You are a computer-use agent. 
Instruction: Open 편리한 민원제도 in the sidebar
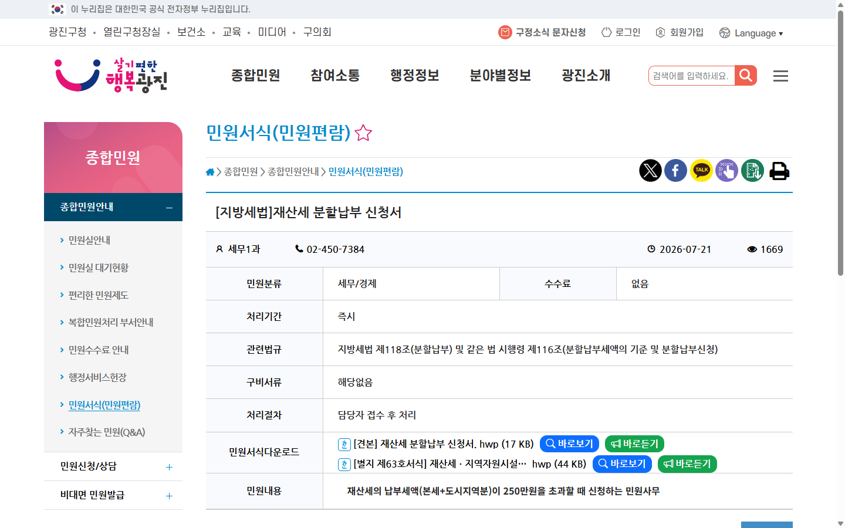(x=98, y=296)
